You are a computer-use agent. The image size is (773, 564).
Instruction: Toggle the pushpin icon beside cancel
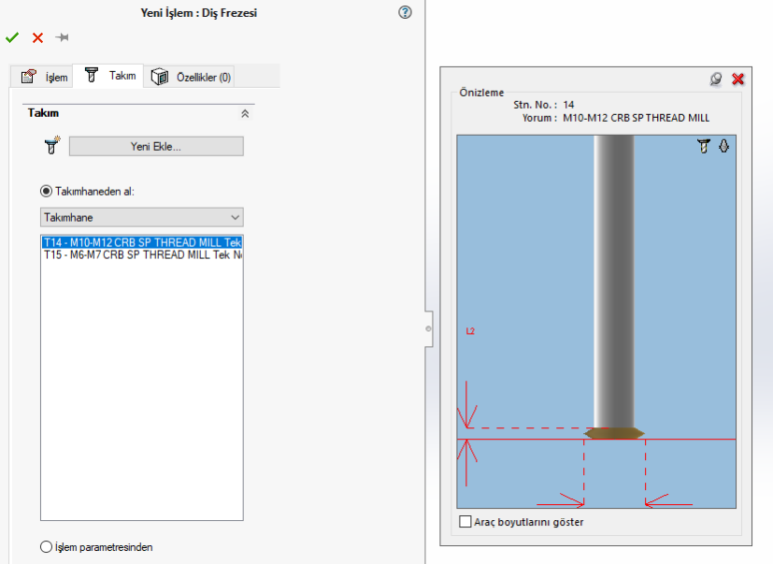click(x=63, y=37)
